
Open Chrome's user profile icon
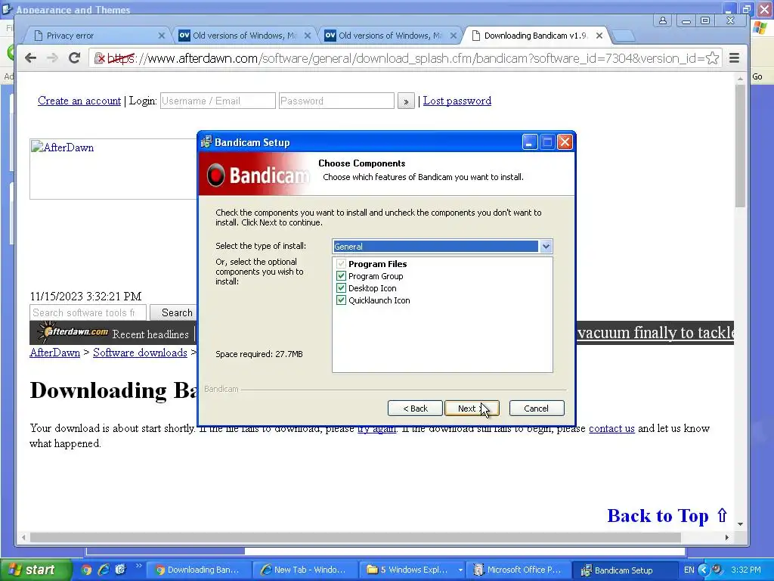(x=662, y=20)
